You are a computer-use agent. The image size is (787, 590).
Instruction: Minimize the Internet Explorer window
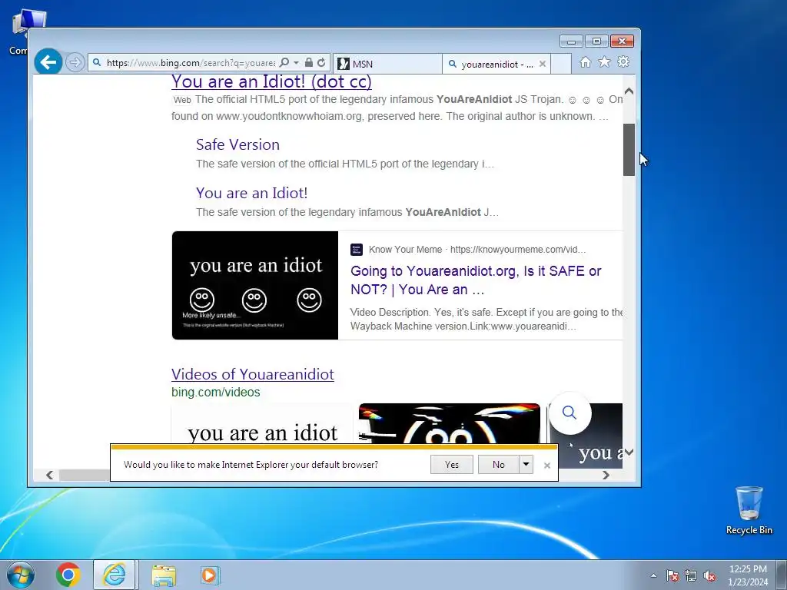coord(571,41)
